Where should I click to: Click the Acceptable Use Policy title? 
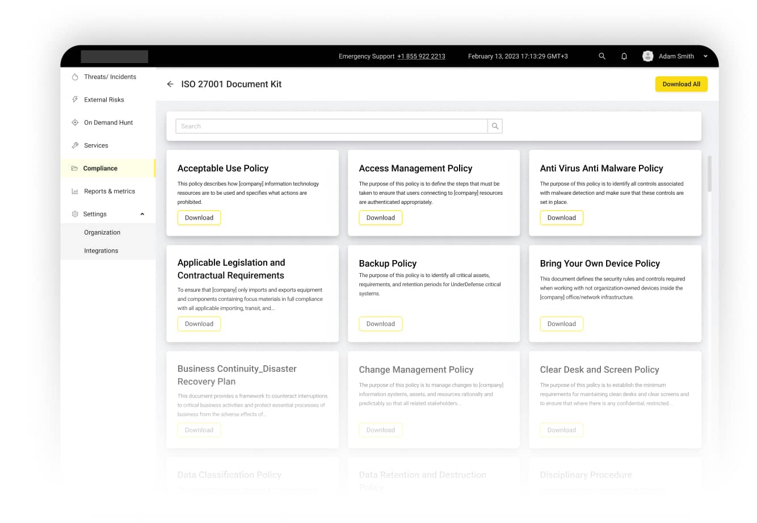click(223, 168)
